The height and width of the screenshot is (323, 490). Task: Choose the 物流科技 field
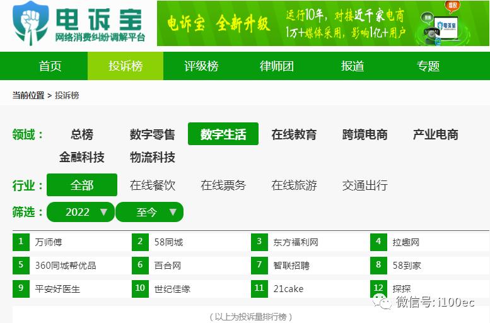[x=153, y=157]
